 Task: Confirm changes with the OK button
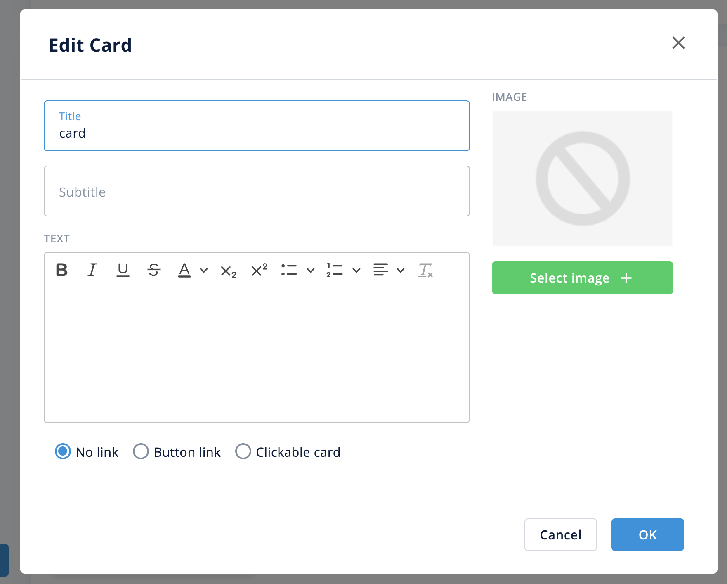pos(647,534)
